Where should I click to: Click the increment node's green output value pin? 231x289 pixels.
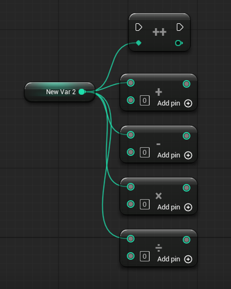pos(179,43)
